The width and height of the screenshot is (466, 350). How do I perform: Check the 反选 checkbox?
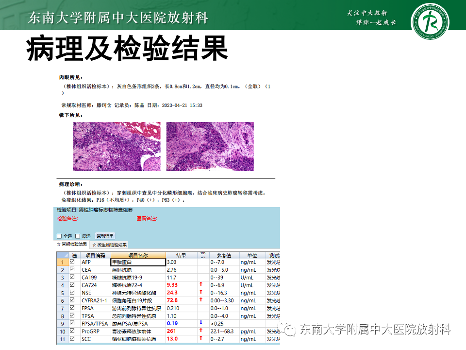[x=78, y=236]
